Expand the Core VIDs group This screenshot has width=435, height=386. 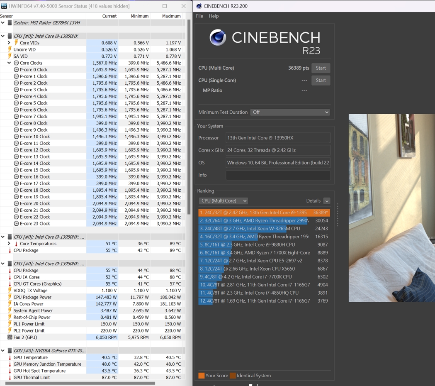click(9, 43)
